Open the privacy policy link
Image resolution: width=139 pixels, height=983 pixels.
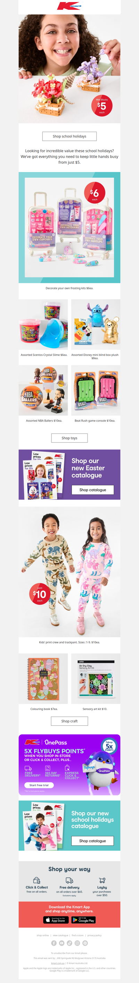coord(95,935)
